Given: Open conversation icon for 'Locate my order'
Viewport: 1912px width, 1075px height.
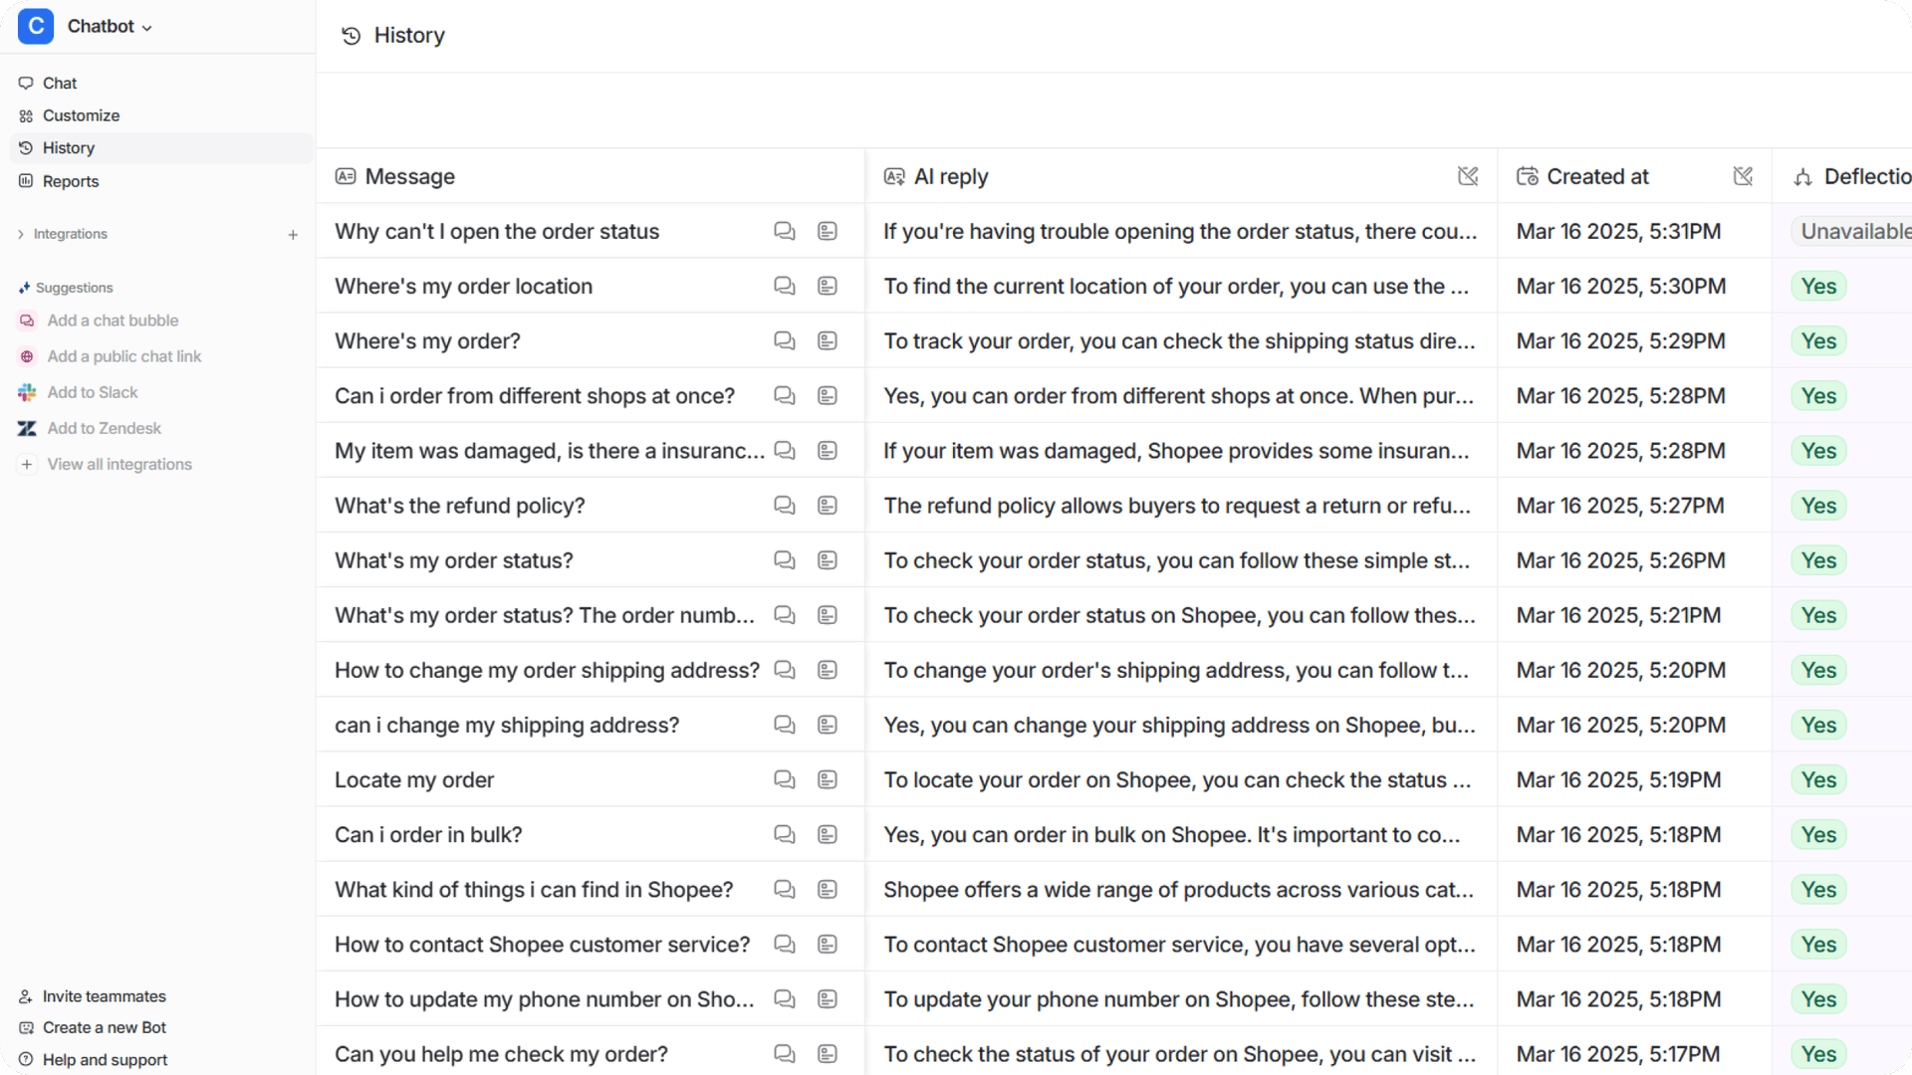Looking at the screenshot, I should coord(785,779).
